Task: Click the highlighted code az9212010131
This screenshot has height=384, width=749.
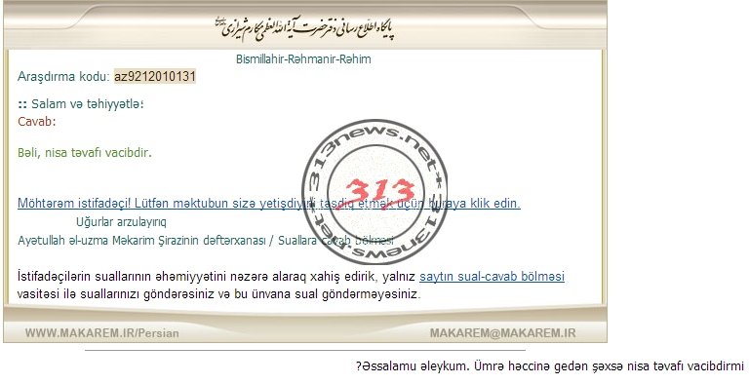Action: tap(155, 76)
